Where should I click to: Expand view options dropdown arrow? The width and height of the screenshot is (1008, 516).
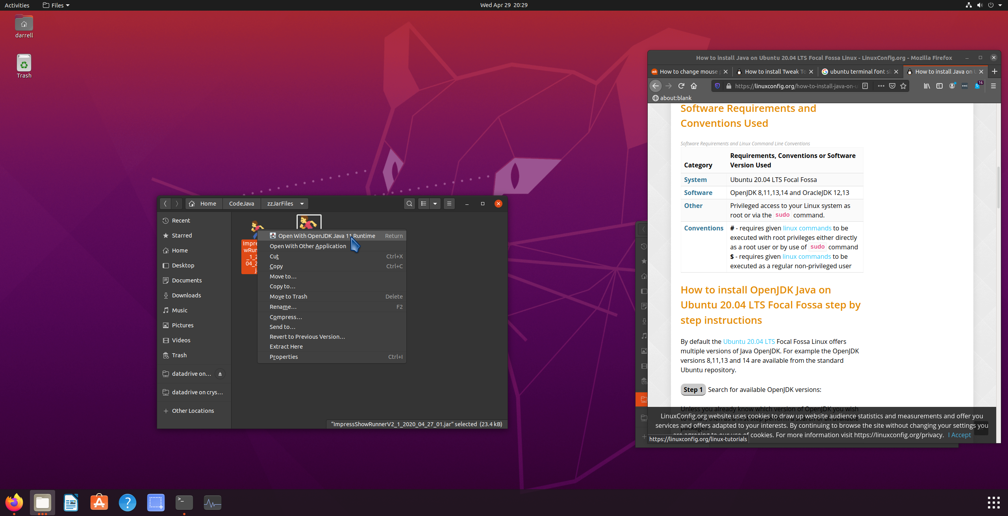coord(435,204)
